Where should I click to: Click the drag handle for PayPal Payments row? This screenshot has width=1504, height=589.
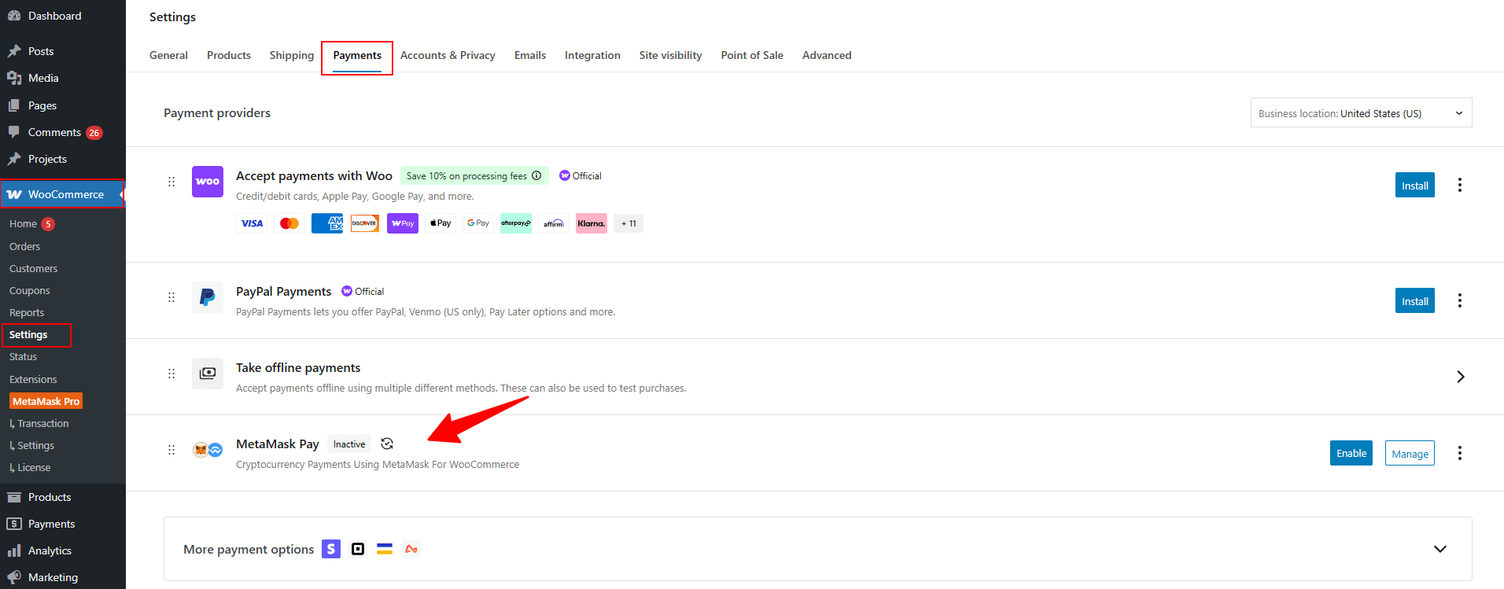click(171, 297)
